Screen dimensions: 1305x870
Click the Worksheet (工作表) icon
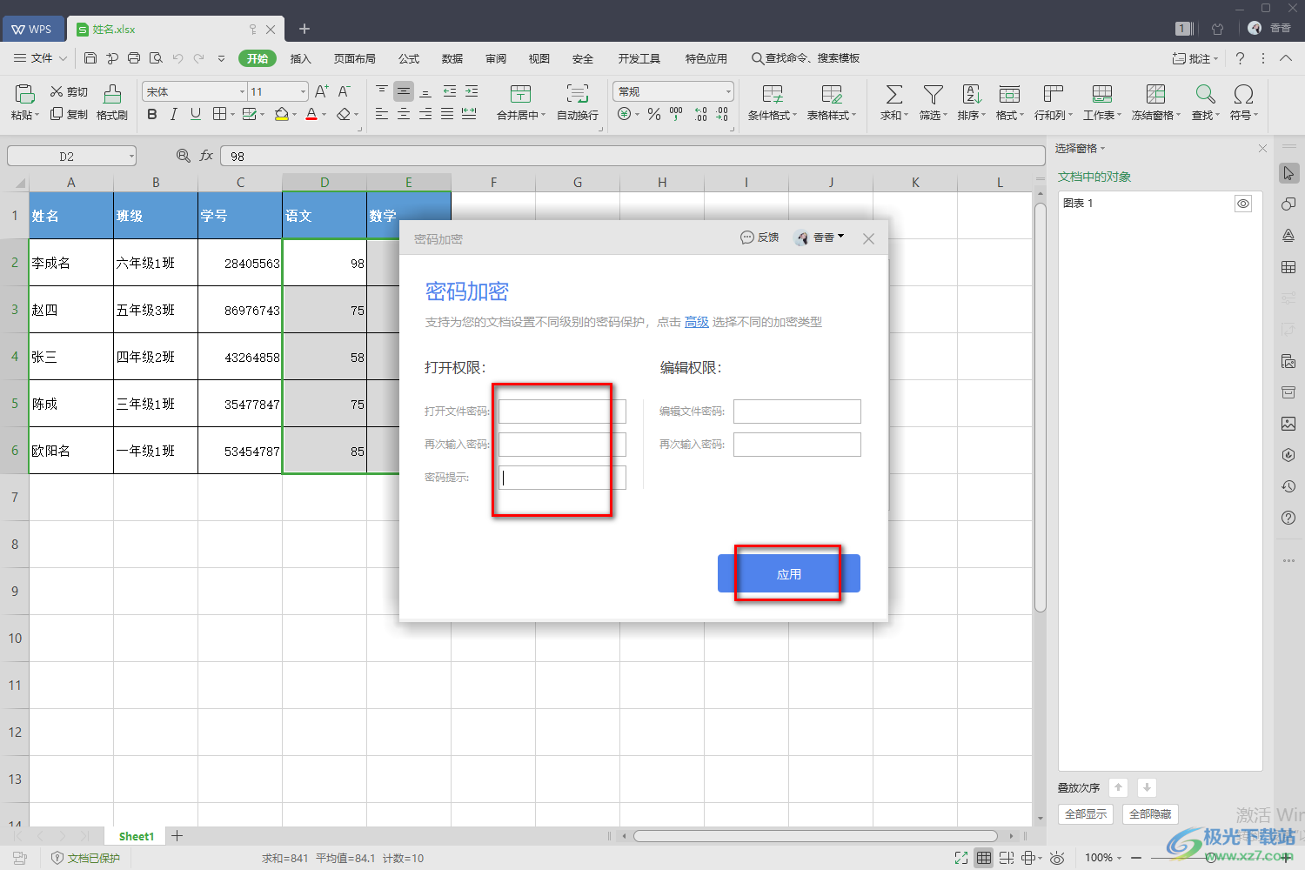coord(1101,94)
